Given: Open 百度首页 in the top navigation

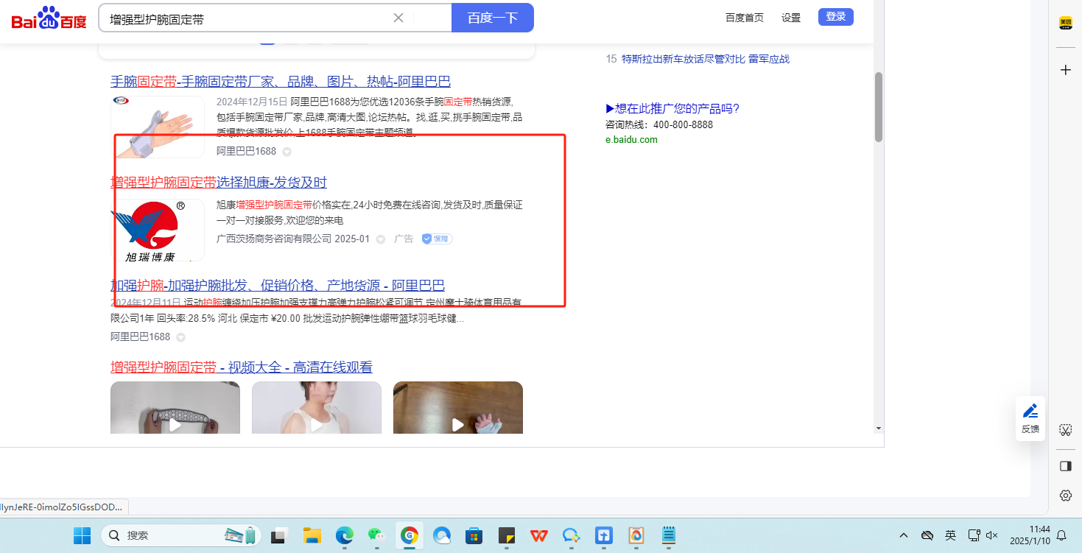Looking at the screenshot, I should [744, 18].
